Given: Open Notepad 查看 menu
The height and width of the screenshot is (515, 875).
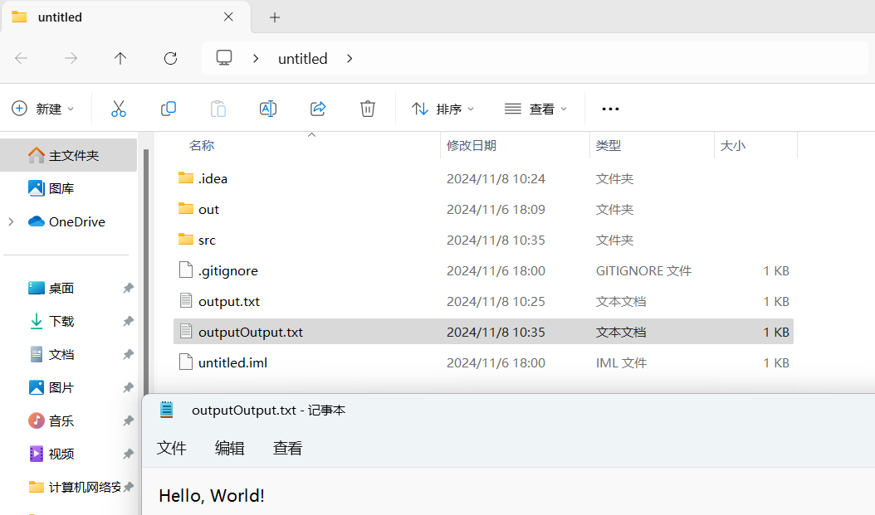Looking at the screenshot, I should coord(287,448).
